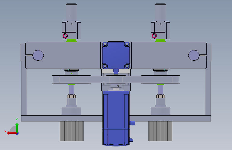Select the left vertical frame column
This screenshot has height=150, width=232.
click(24, 88)
